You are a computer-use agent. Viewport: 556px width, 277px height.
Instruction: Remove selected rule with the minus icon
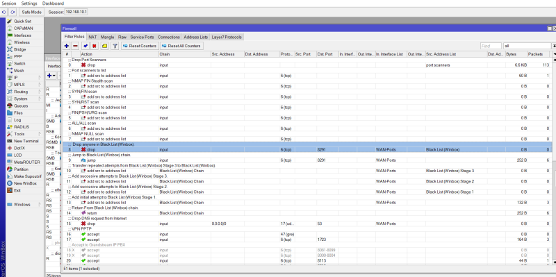pyautogui.click(x=75, y=46)
